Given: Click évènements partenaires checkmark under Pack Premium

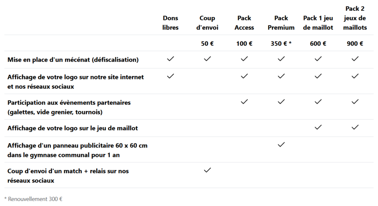Looking at the screenshot, I should click(281, 102).
